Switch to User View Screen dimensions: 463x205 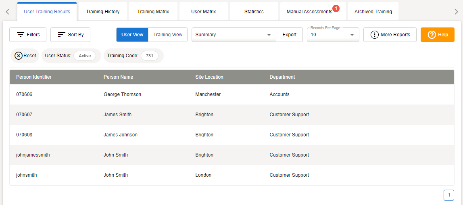coord(132,35)
